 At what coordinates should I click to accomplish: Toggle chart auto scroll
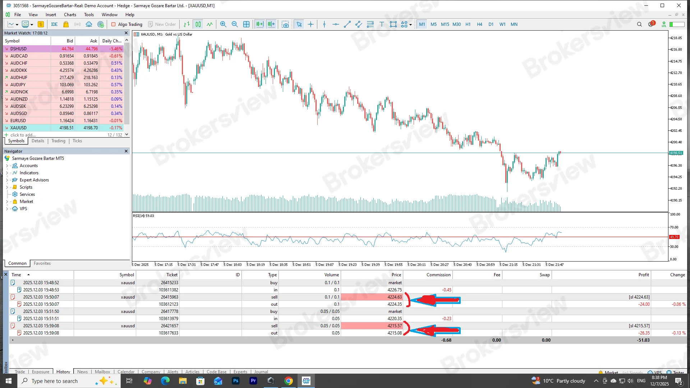259,24
